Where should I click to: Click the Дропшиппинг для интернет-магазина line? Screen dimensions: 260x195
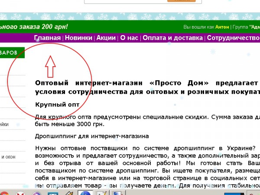92,136
